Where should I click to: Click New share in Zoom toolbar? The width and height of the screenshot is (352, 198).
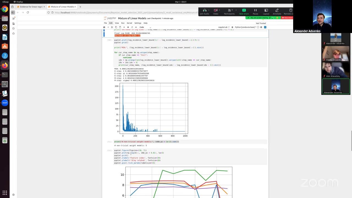pos(244,12)
